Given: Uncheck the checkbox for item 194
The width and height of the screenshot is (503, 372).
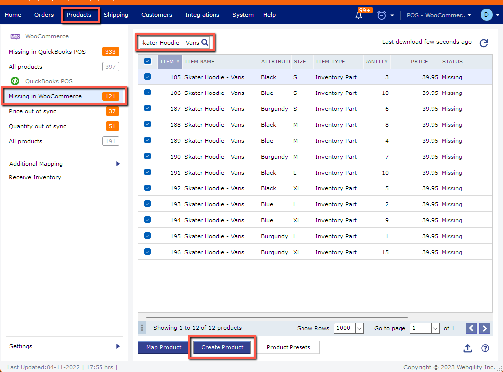Looking at the screenshot, I should pyautogui.click(x=148, y=220).
